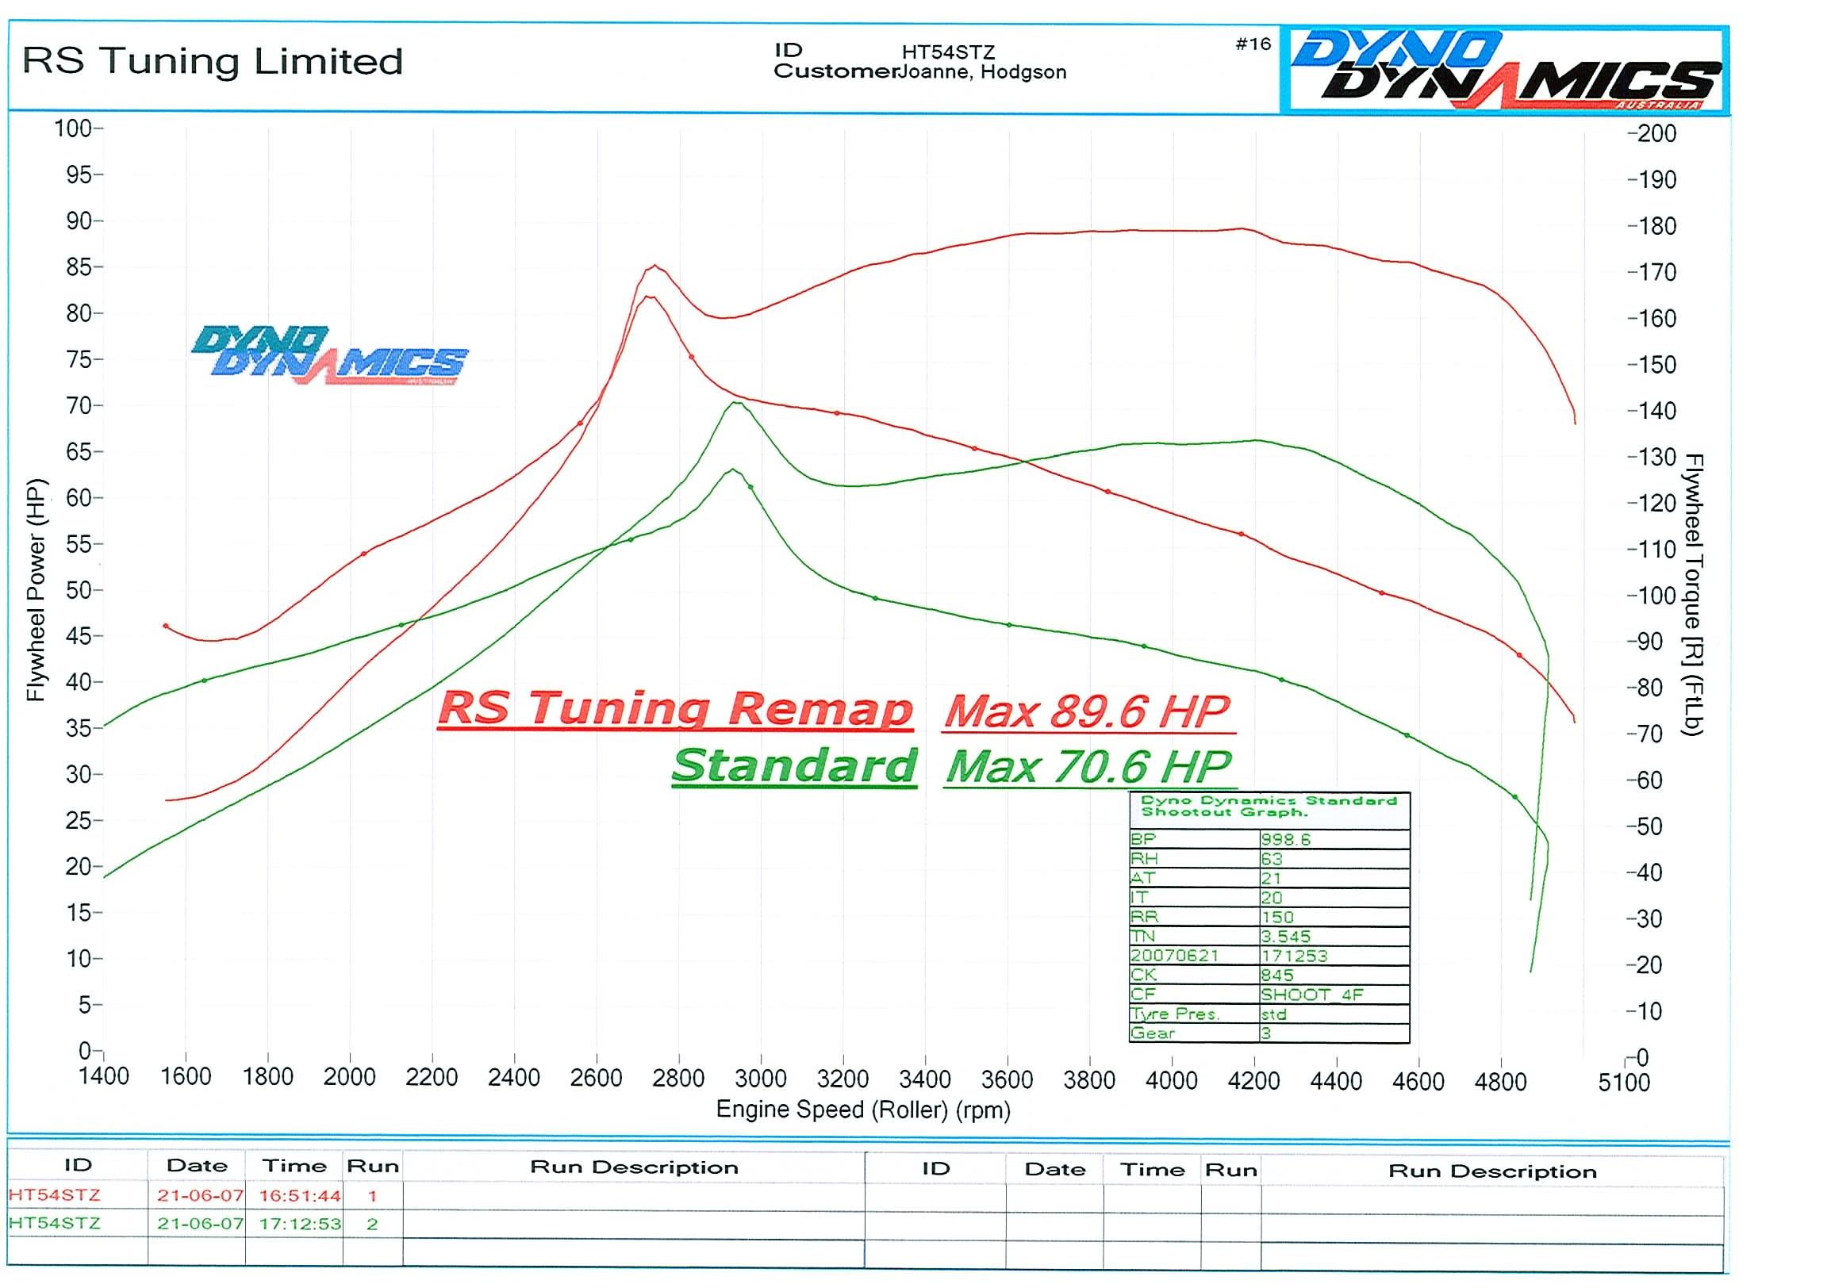Click the Max 70.6 HP text

pyautogui.click(x=1089, y=767)
